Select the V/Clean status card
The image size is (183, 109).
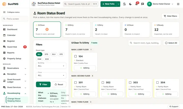point(136,29)
